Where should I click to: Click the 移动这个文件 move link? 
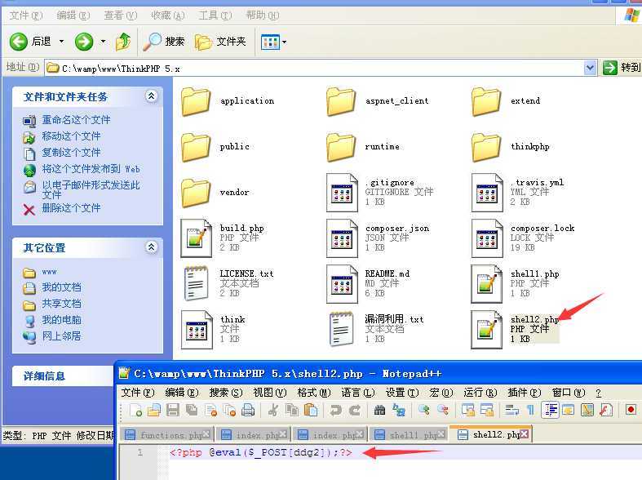[71, 136]
